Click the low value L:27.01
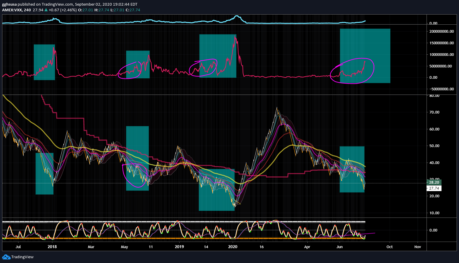 pyautogui.click(x=117, y=10)
